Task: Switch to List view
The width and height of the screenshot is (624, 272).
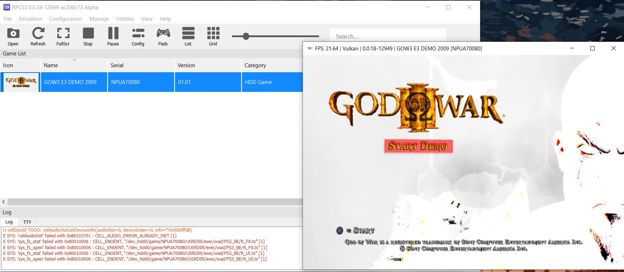Action: click(x=188, y=36)
